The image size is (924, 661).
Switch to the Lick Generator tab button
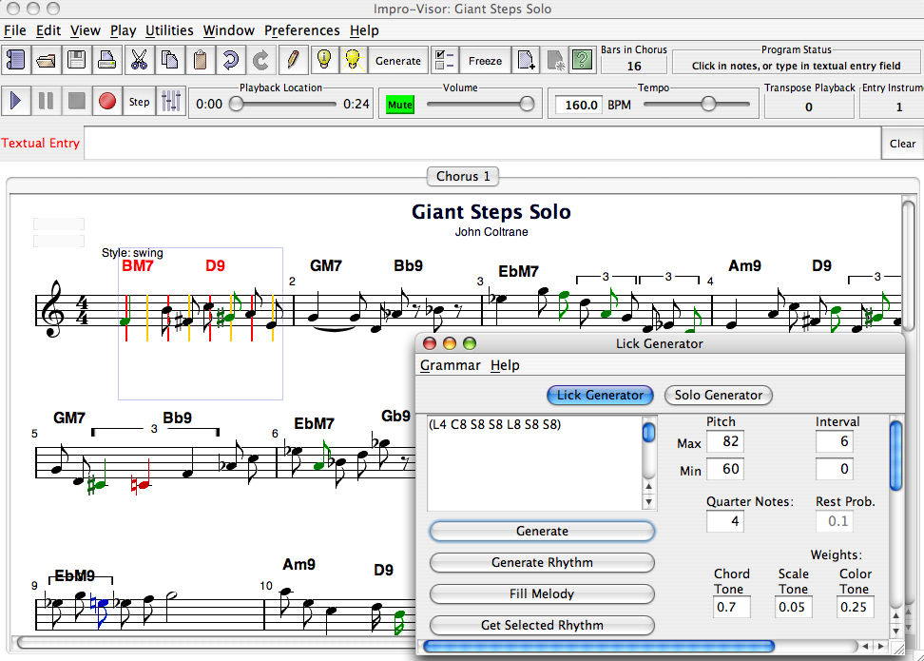point(600,395)
